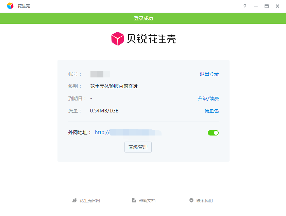The image size is (286, 216).
Task: Click the 流量 label
Action: pyautogui.click(x=74, y=111)
